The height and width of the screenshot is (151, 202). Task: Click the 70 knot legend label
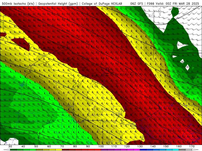pos(62,146)
